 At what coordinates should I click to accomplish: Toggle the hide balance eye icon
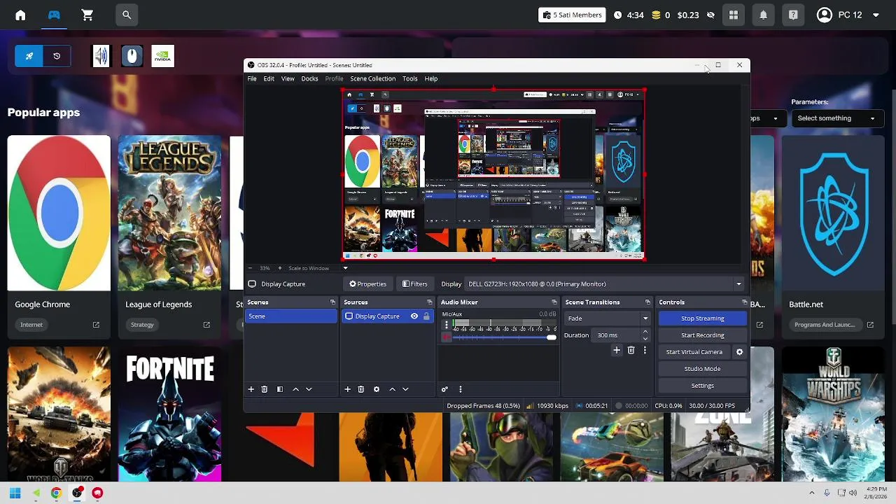pos(710,15)
